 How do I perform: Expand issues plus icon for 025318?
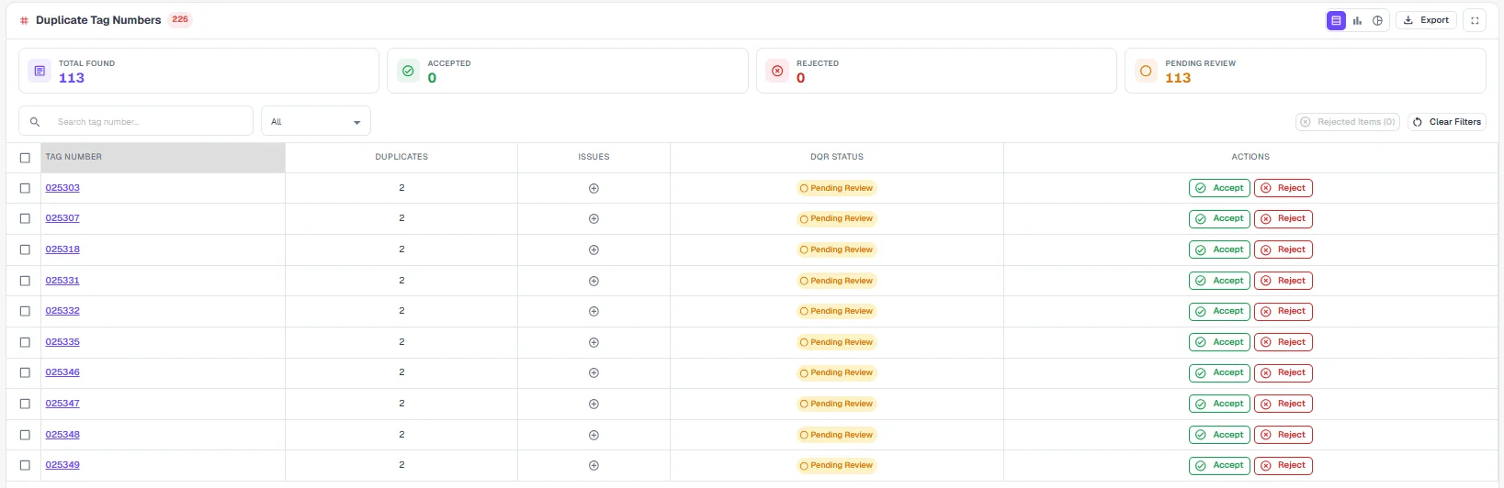pos(594,250)
